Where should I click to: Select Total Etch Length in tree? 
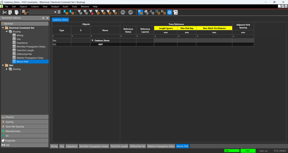click(25, 50)
